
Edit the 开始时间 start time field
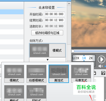pyautogui.click(x=55, y=14)
